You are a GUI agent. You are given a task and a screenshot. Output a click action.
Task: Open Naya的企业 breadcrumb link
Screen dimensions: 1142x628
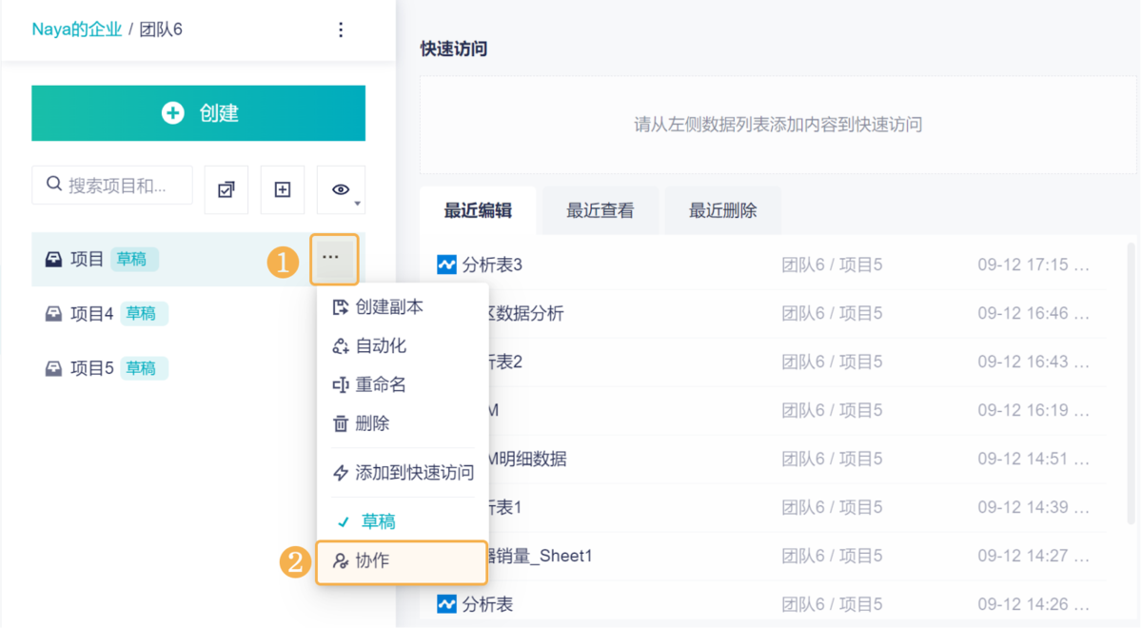(x=77, y=29)
